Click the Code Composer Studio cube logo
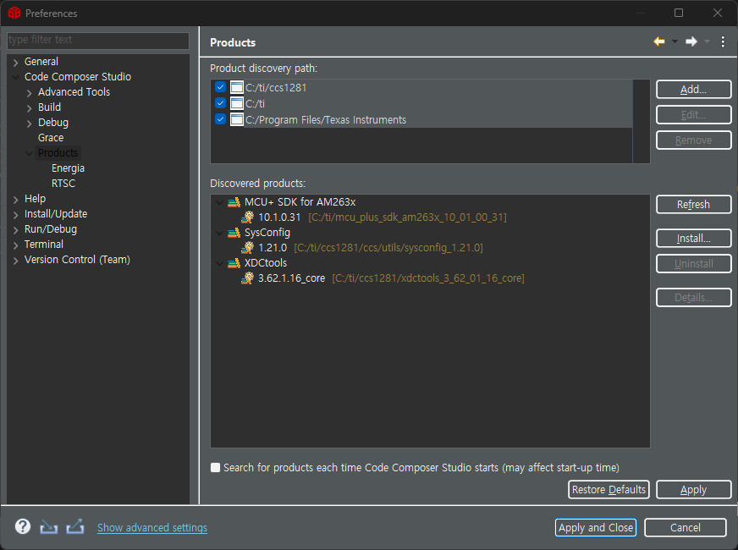The height and width of the screenshot is (550, 738). point(14,13)
